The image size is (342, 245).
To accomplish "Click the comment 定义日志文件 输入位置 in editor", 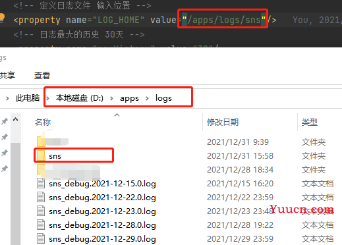I will point(82,5).
